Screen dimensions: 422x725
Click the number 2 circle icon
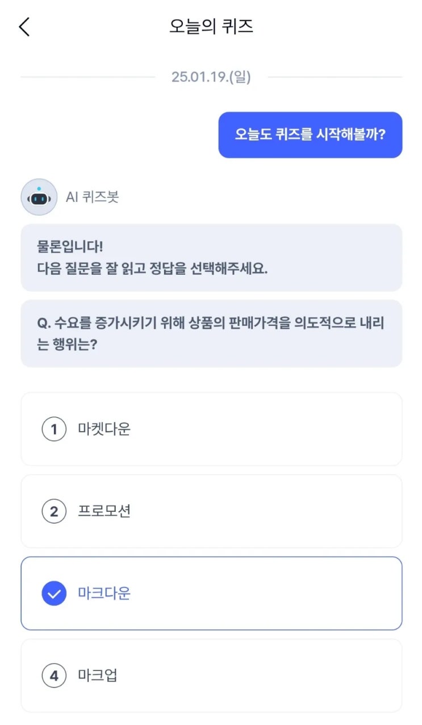click(54, 512)
